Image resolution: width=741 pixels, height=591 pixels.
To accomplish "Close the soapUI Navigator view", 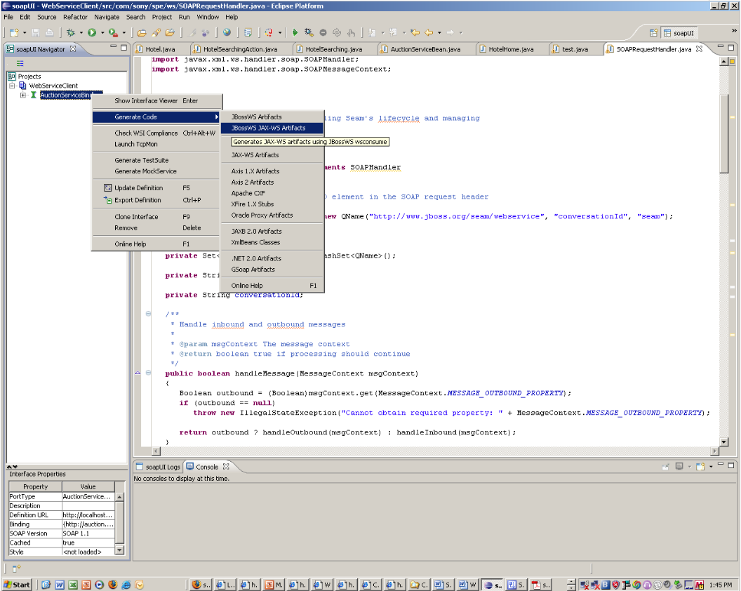I will pos(73,48).
